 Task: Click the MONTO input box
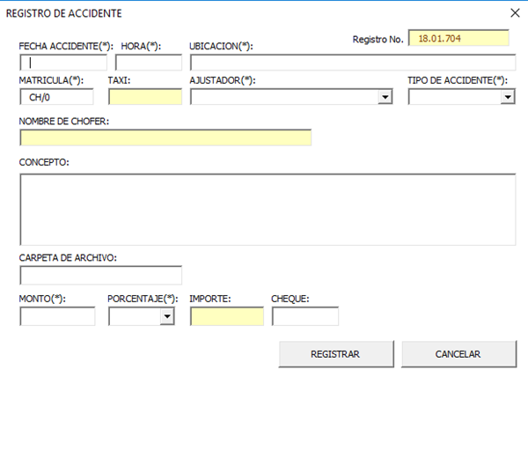click(x=57, y=316)
